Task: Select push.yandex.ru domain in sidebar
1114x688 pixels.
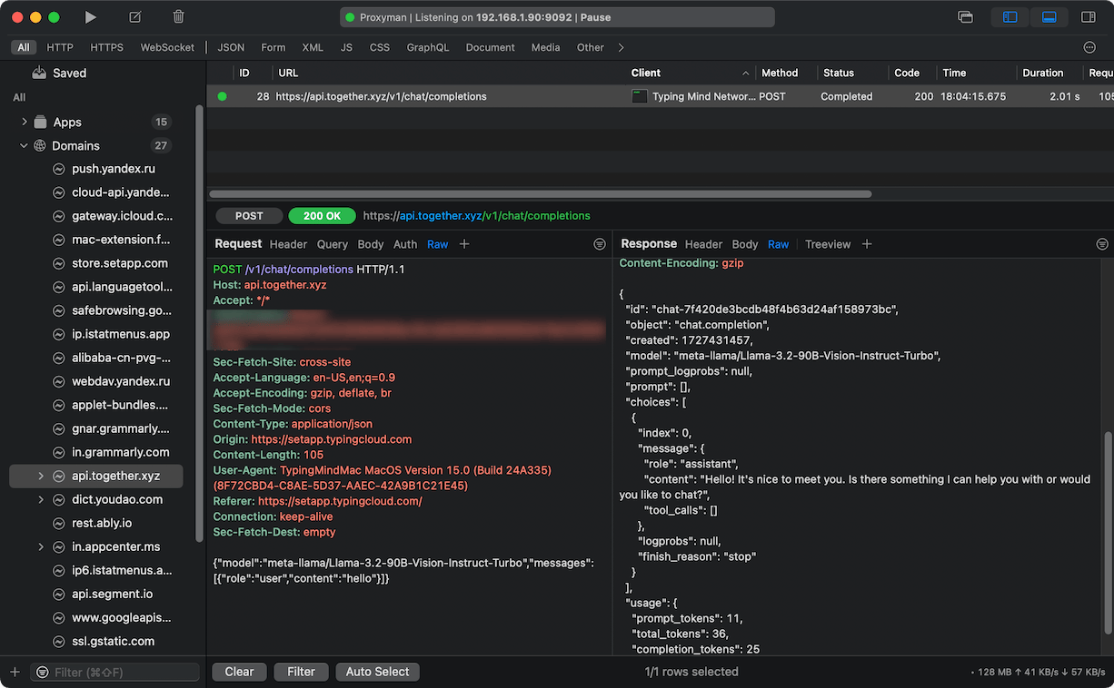Action: (114, 169)
